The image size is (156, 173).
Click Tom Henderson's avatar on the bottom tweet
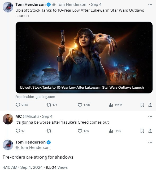pos(8,145)
